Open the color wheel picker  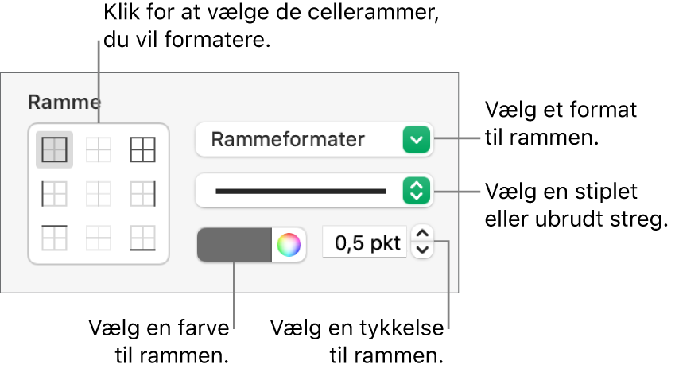pos(289,246)
